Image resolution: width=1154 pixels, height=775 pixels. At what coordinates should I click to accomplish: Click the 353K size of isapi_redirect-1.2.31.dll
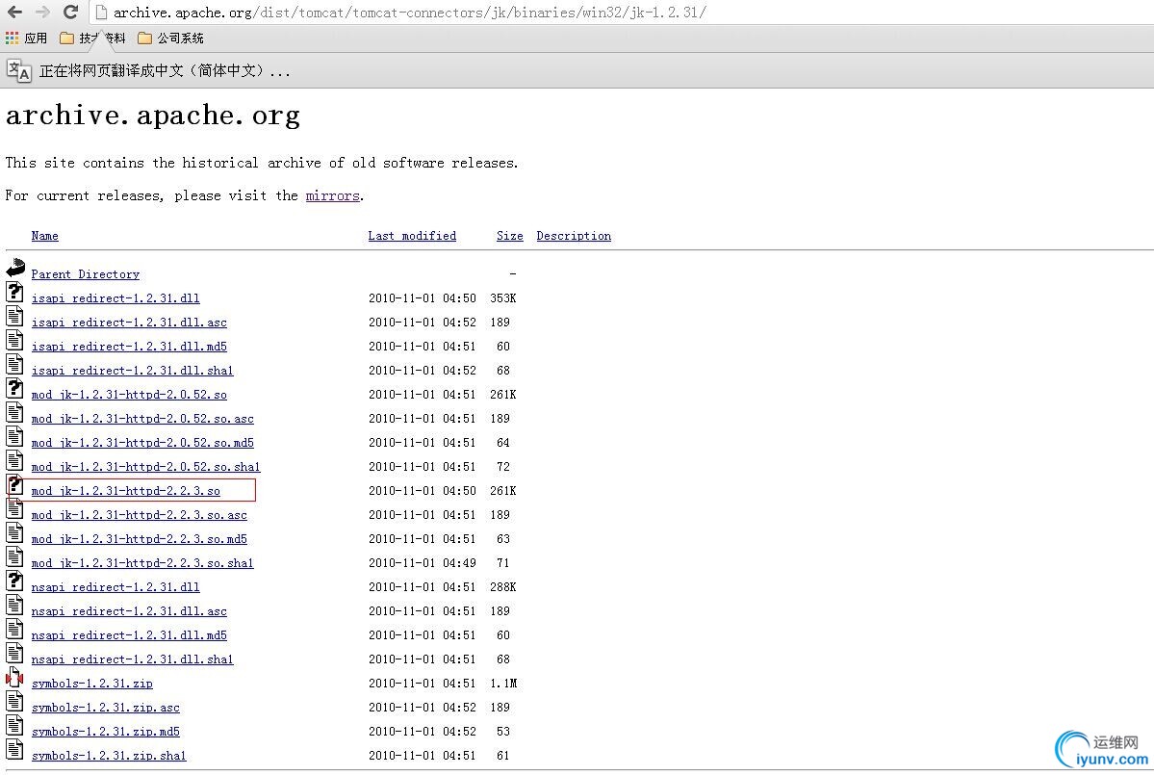[503, 298]
